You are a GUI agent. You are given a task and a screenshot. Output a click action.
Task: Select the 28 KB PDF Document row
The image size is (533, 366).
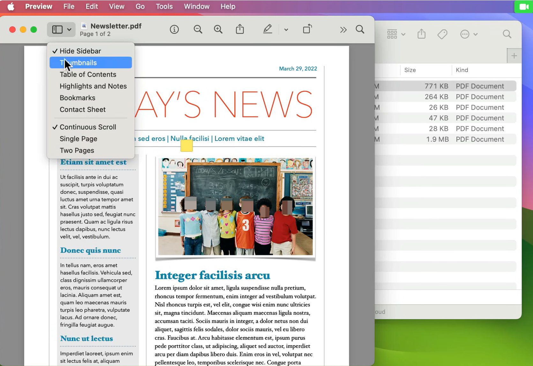click(446, 129)
